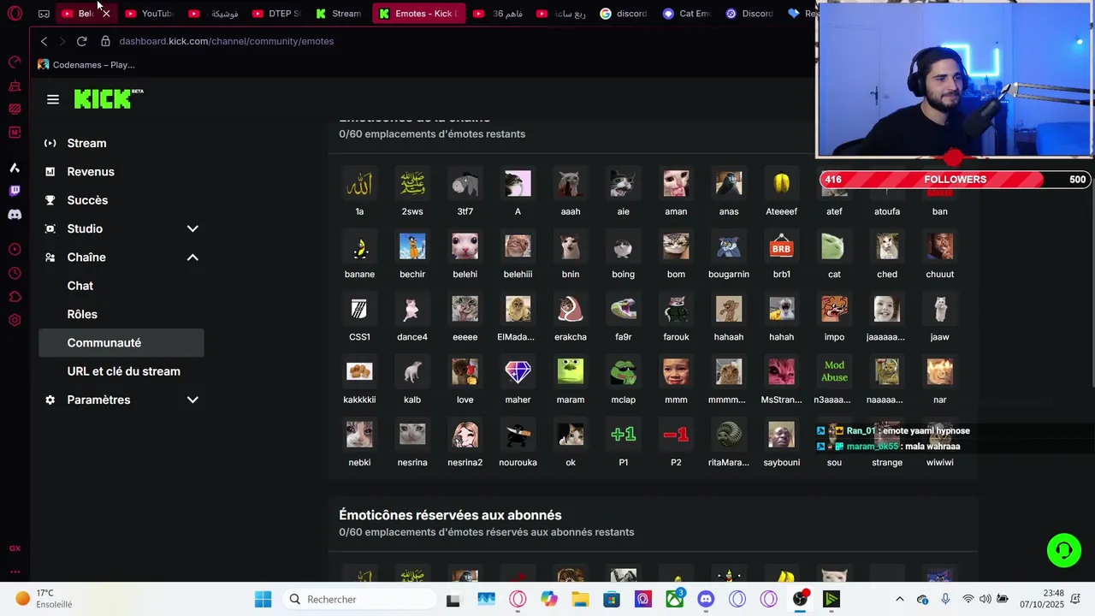Select the 'maher' diamond emote
The image size is (1095, 616).
tap(518, 371)
